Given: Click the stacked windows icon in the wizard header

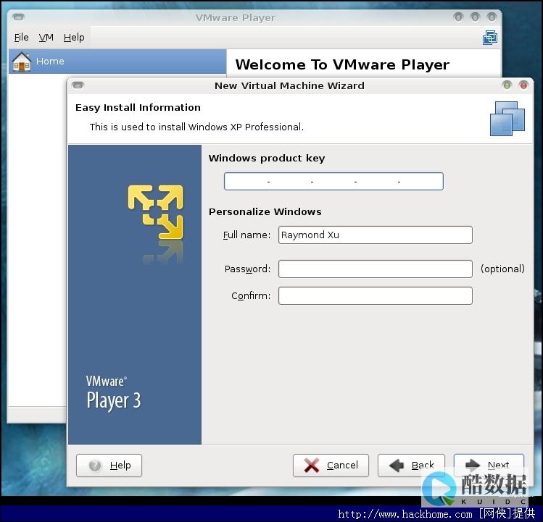Looking at the screenshot, I should coord(507,119).
